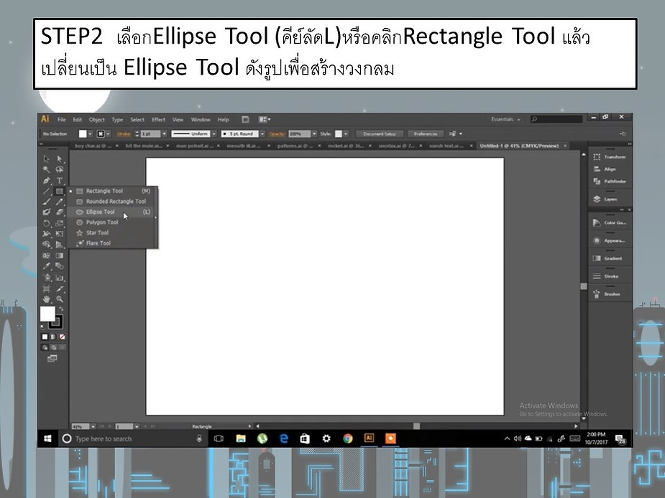Select the Zoom magnifier tool
This screenshot has height=498, width=665.
pyautogui.click(x=60, y=299)
